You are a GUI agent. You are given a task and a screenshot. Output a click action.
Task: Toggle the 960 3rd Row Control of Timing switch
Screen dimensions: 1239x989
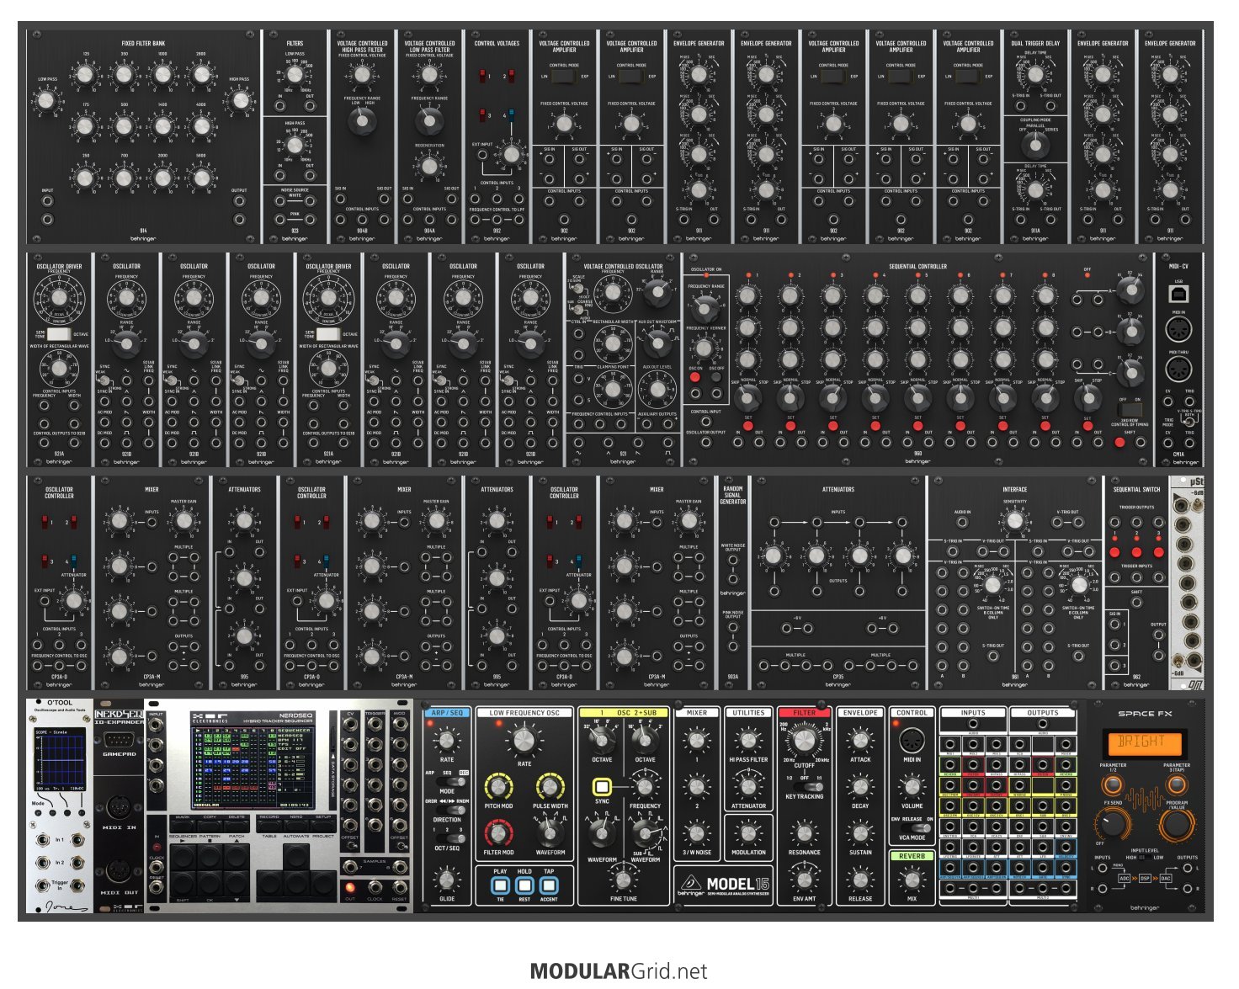coord(1130,410)
